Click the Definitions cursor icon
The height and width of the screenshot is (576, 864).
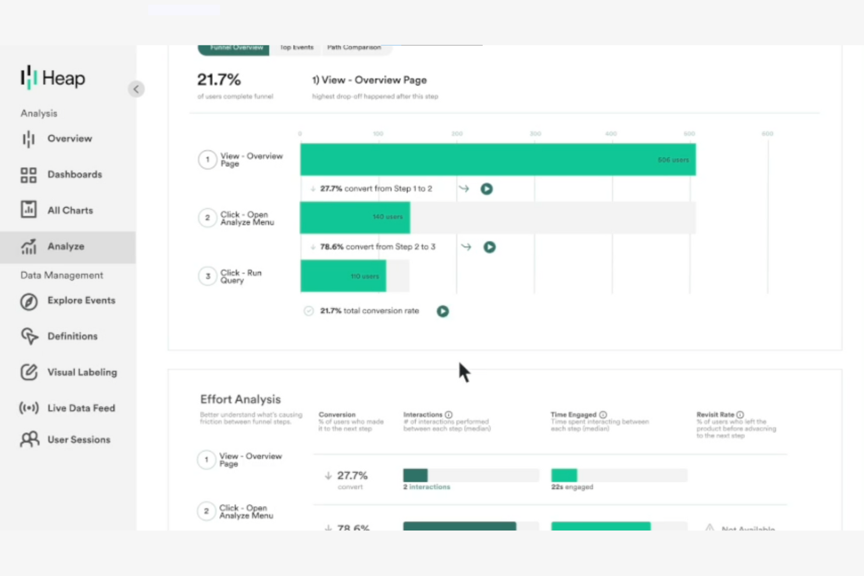[x=29, y=336]
